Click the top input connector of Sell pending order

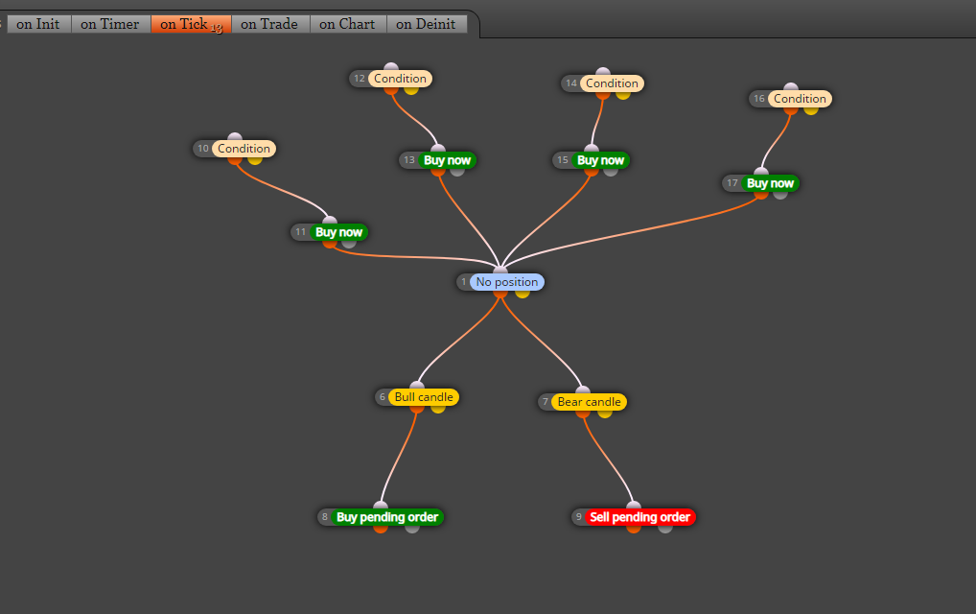tap(634, 505)
